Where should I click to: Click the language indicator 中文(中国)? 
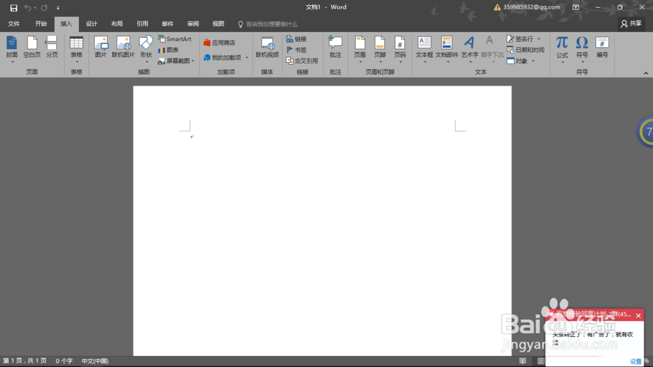click(95, 360)
